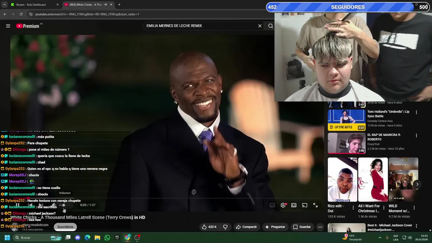
Task: Open options for WILD Moment short
Action: pos(414,208)
